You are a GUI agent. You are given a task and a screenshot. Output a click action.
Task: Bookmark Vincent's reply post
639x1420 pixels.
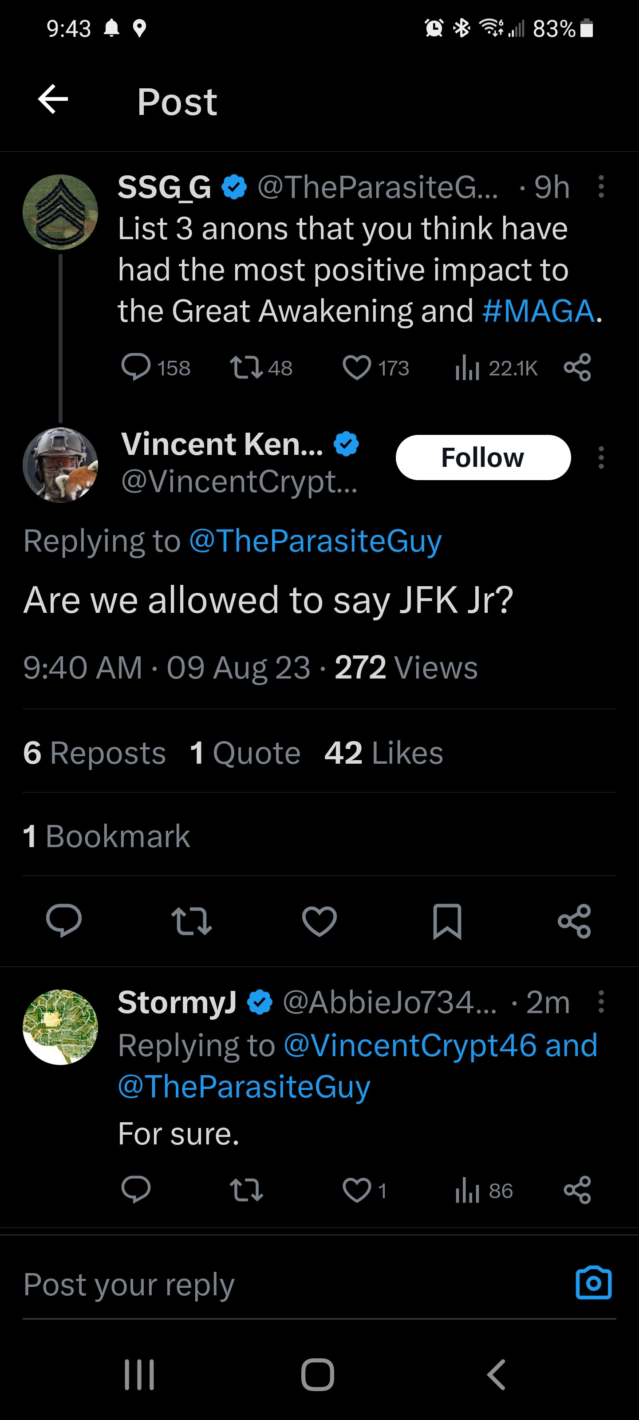click(446, 921)
